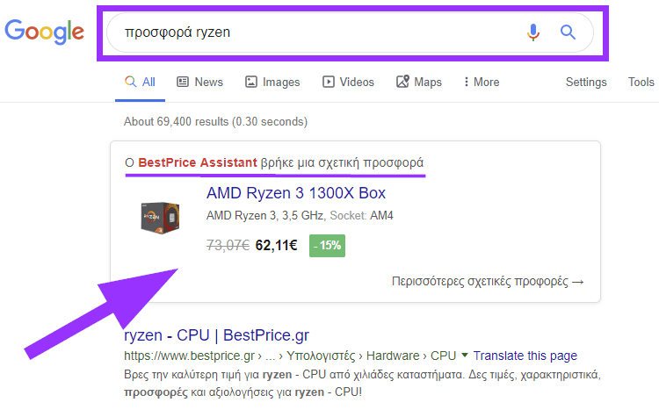
Task: Click the 62,11€ price
Action: coord(276,245)
